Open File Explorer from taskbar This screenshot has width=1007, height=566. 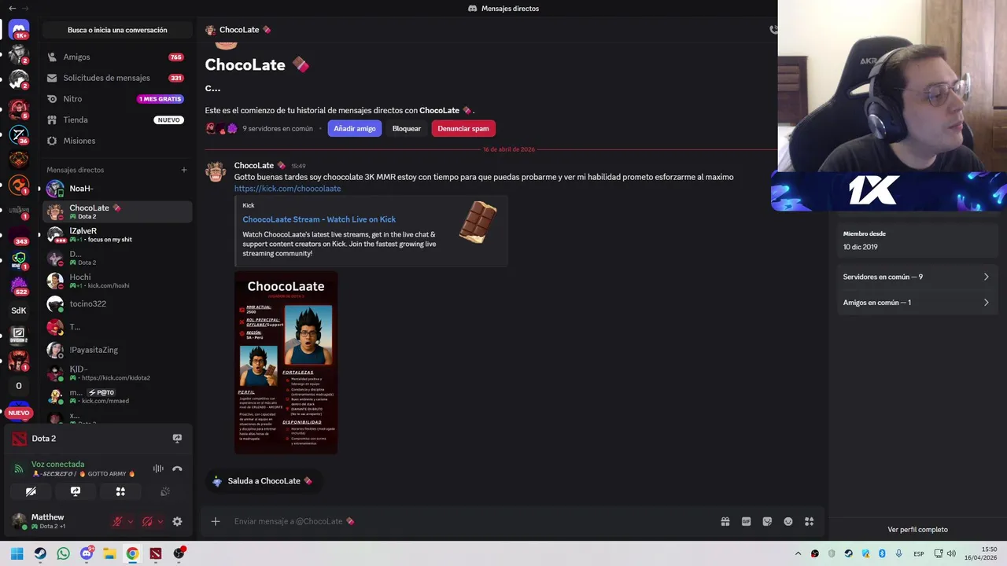pos(109,553)
